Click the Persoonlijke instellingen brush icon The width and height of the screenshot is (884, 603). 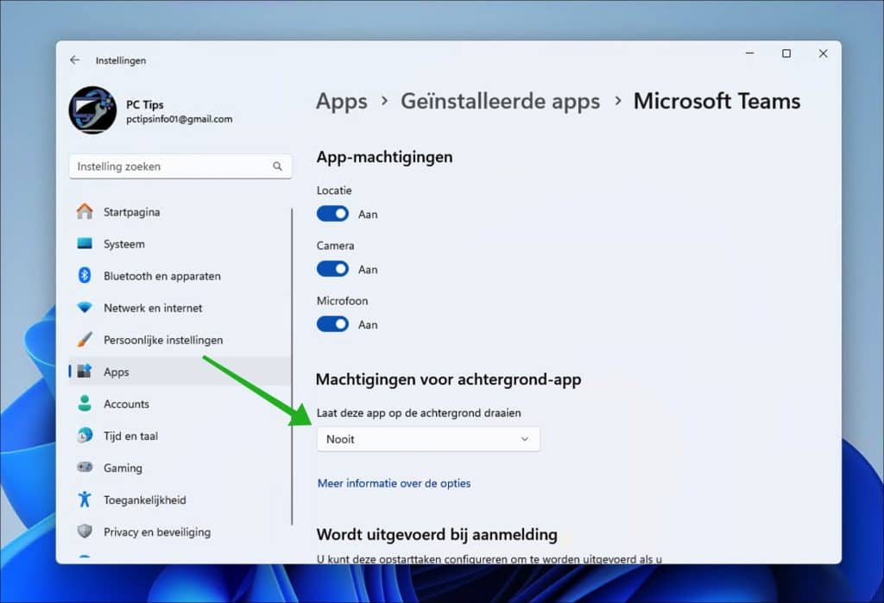pyautogui.click(x=85, y=340)
